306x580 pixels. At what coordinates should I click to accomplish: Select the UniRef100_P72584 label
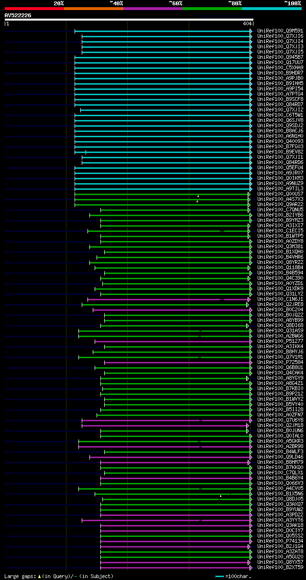280,362
